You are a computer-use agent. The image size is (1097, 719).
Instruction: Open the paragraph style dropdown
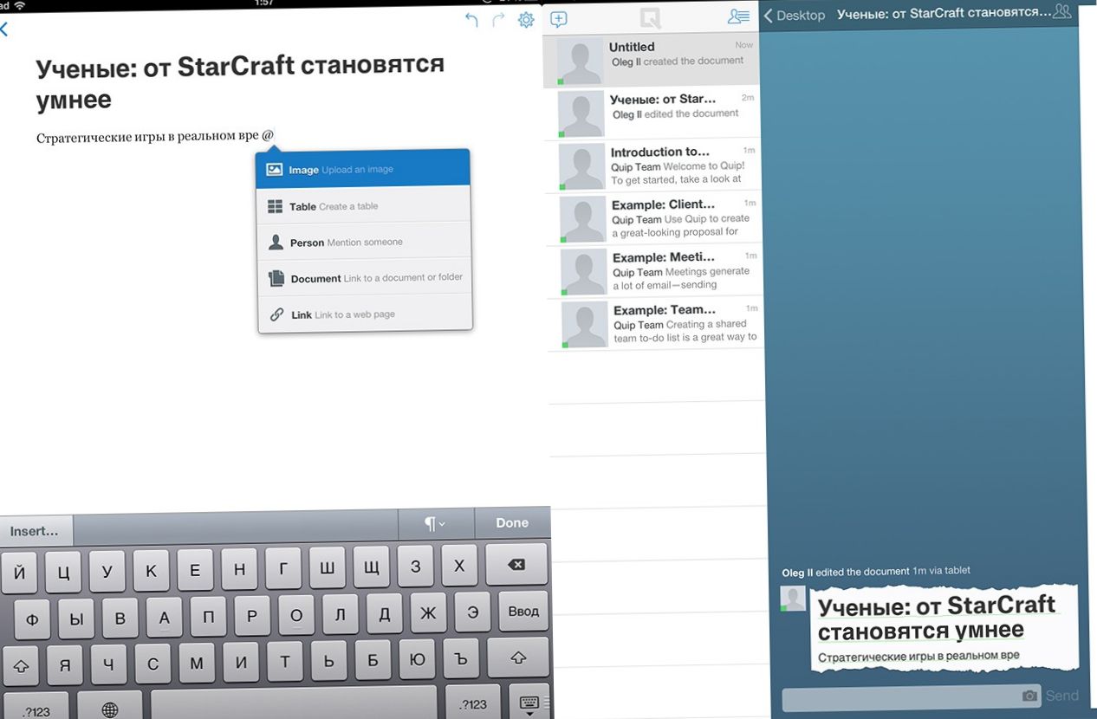point(435,523)
